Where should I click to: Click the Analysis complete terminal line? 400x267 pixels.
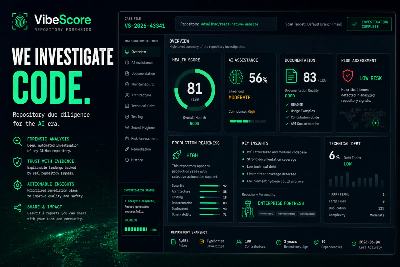coord(140,201)
